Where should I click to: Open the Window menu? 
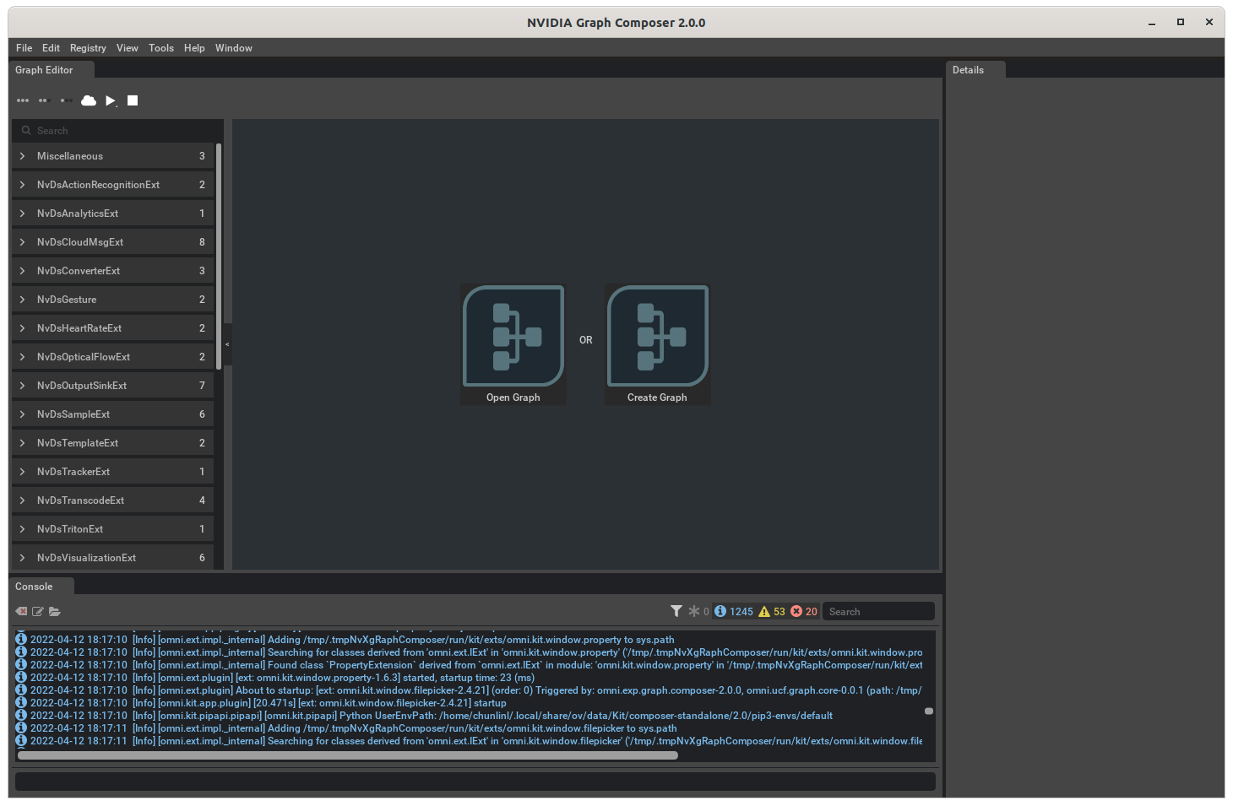[234, 48]
